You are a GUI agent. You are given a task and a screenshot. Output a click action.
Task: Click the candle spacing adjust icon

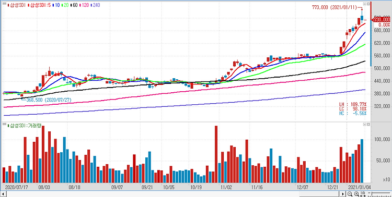click(363, 194)
